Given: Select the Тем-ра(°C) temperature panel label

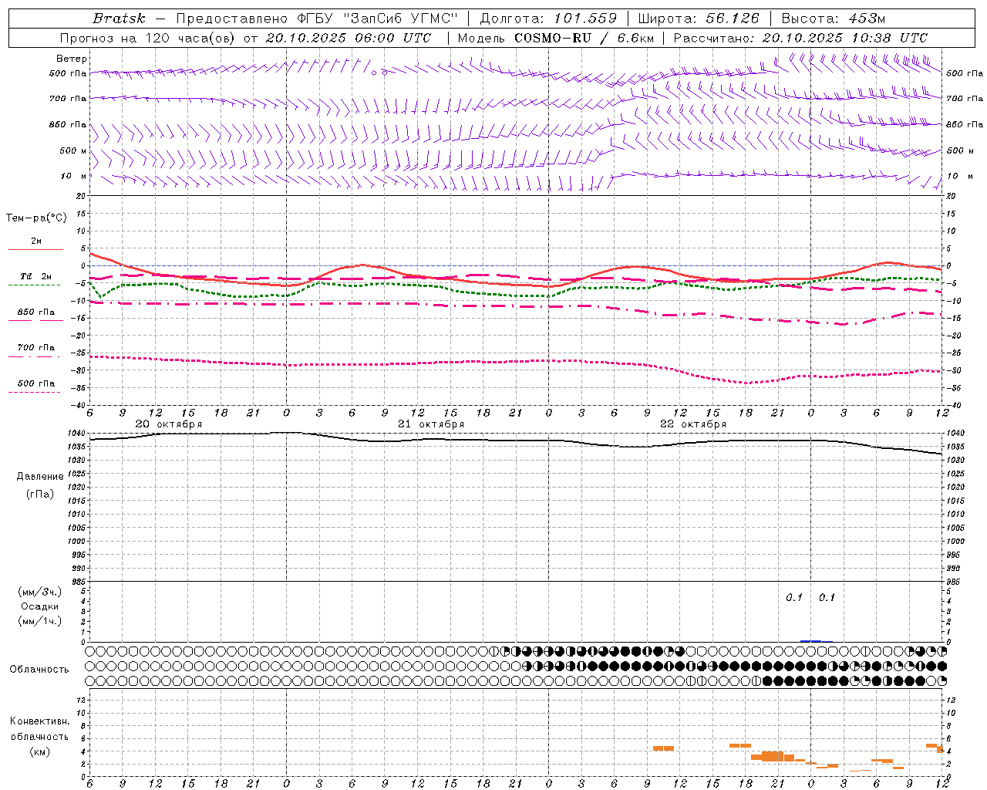Looking at the screenshot, I should 36,218.
